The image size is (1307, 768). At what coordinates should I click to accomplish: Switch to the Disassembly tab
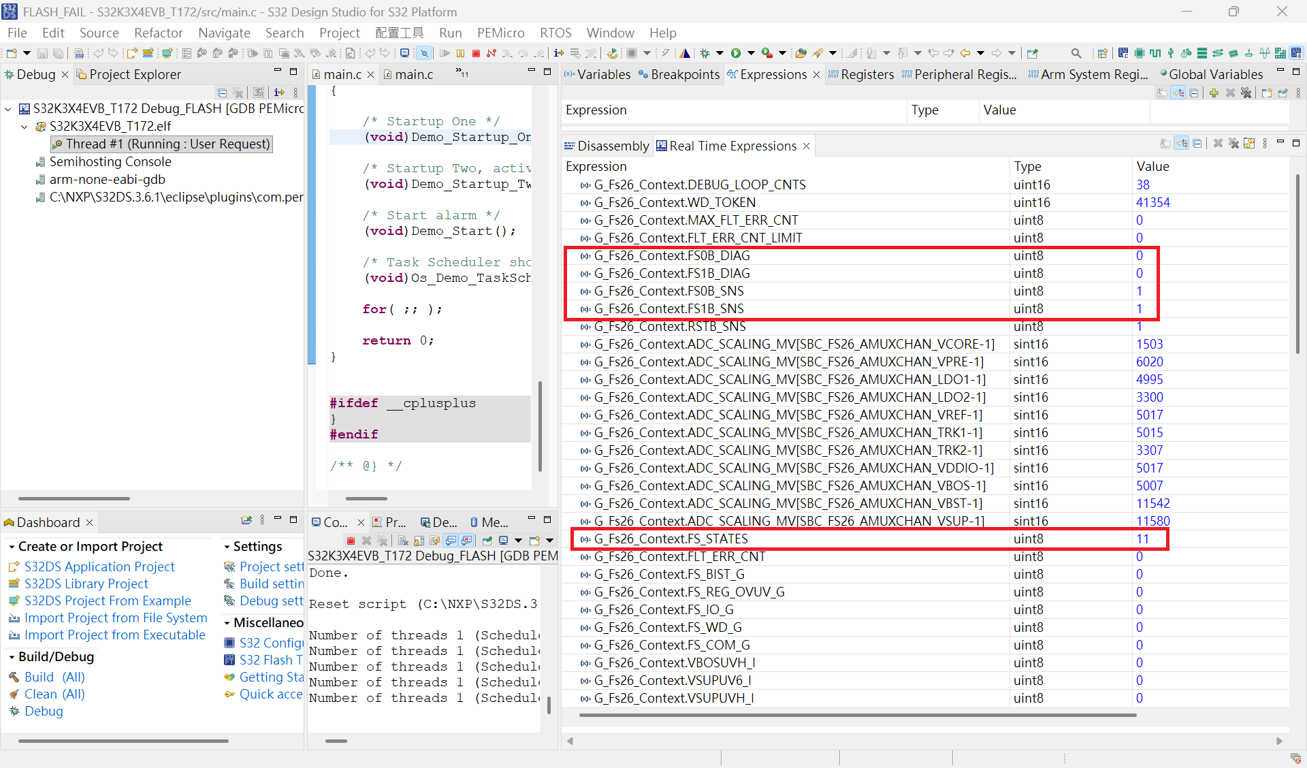coord(607,146)
